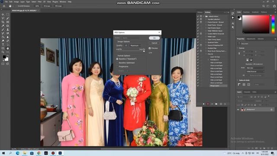
Task: Open the Edit Toolbar three-dots button
Action: tap(8, 52)
